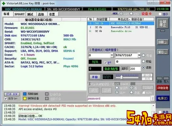Image resolution: width=172 pixels, height=126 pixels.
Task: Click the blue 7200 rpm indicator square
Action: pos(25,94)
